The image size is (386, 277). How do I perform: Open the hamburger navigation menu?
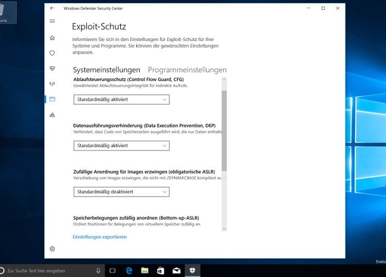pyautogui.click(x=52, y=21)
